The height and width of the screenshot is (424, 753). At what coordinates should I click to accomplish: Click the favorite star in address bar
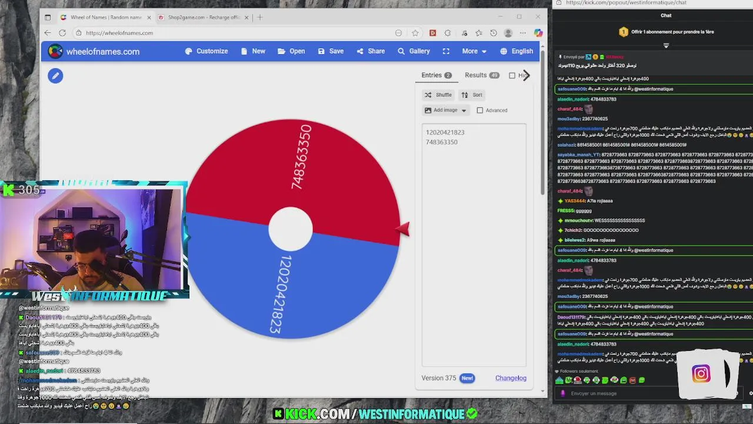click(x=415, y=33)
